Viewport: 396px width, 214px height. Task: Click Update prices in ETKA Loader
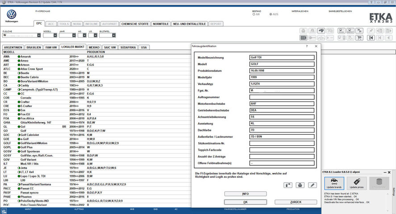click(357, 183)
